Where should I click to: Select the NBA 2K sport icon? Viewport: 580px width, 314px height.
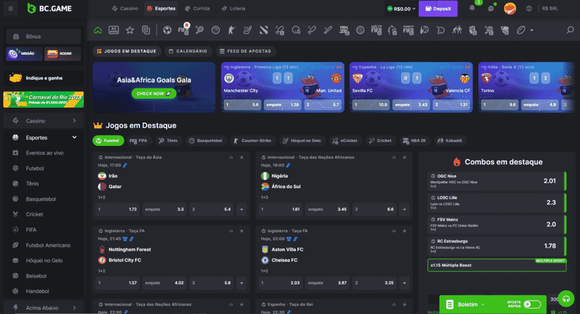(344, 30)
